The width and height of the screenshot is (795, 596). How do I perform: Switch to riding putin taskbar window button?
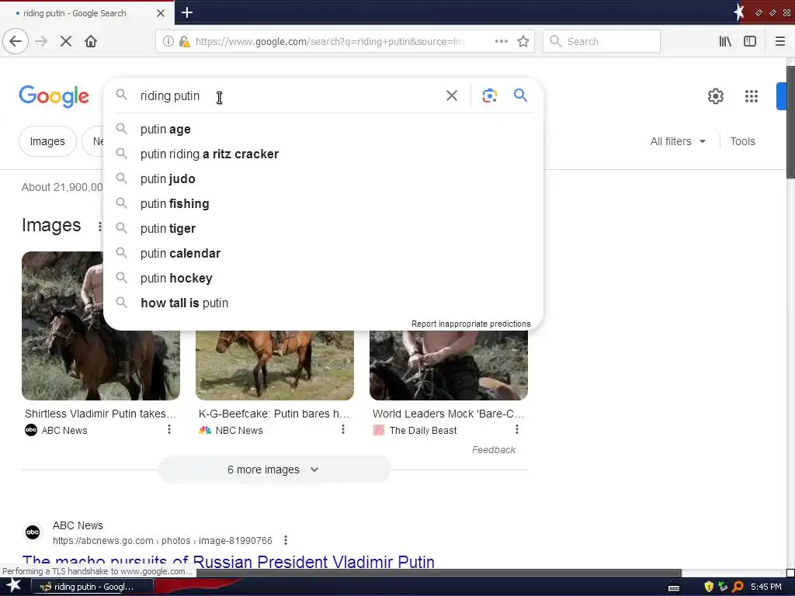point(93,587)
